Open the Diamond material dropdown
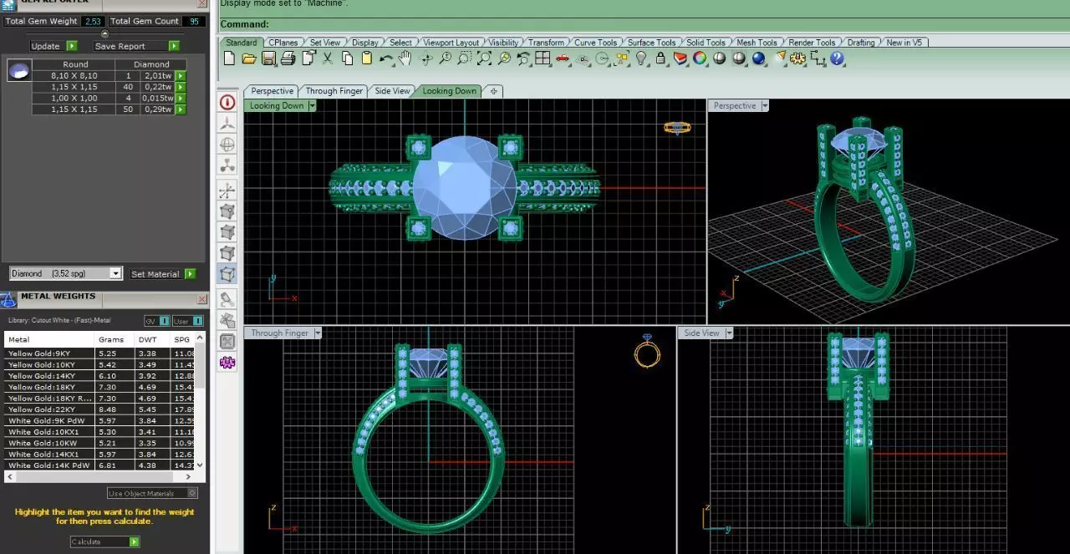 point(116,273)
